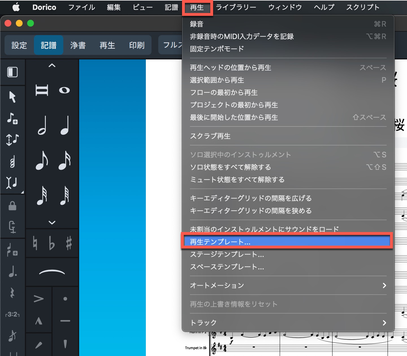Choose 選択範囲から再生

[288, 80]
